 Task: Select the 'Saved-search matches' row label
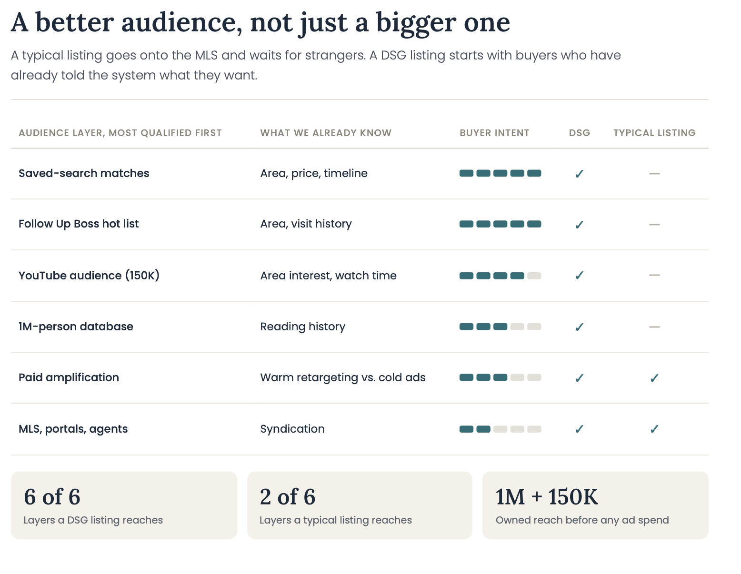click(84, 173)
